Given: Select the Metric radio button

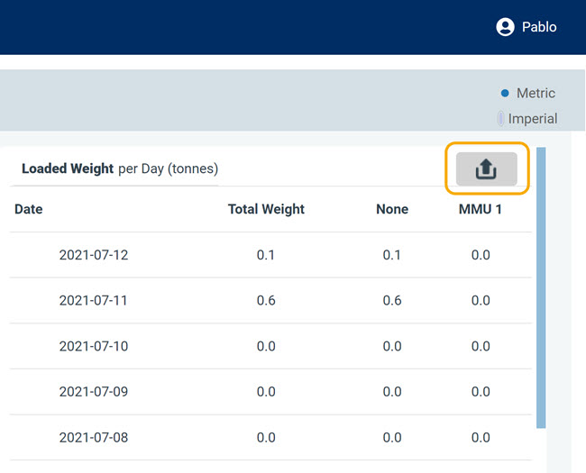Looking at the screenshot, I should point(505,93).
